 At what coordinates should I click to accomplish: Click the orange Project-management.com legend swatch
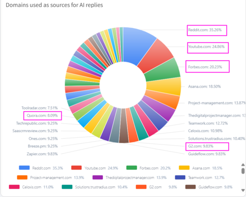coord(22,177)
